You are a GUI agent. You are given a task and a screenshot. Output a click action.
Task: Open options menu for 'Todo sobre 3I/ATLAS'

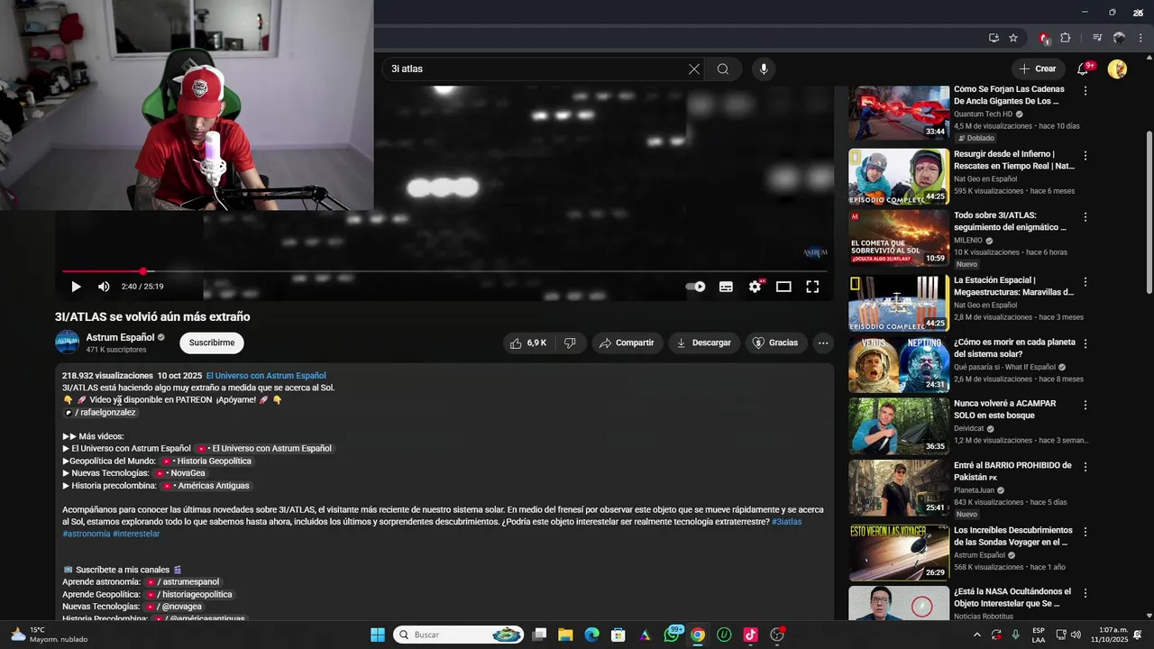coord(1085,217)
